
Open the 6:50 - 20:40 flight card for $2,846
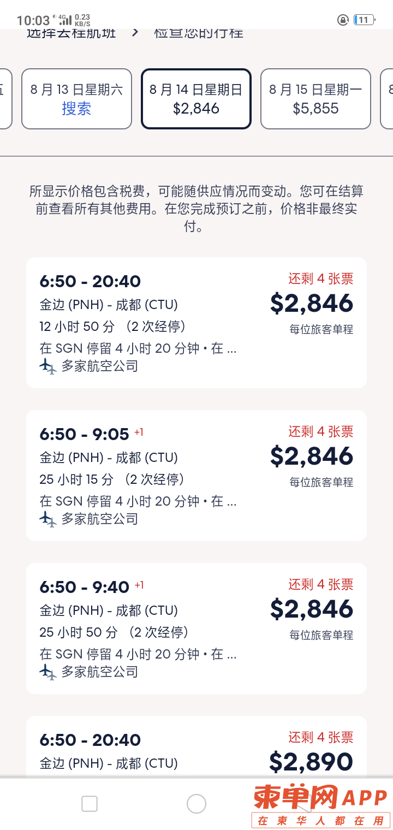click(196, 323)
